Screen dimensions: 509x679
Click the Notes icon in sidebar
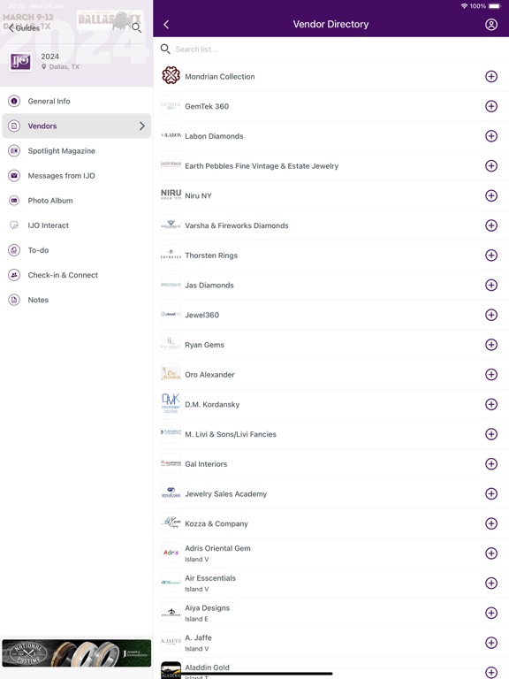[14, 300]
